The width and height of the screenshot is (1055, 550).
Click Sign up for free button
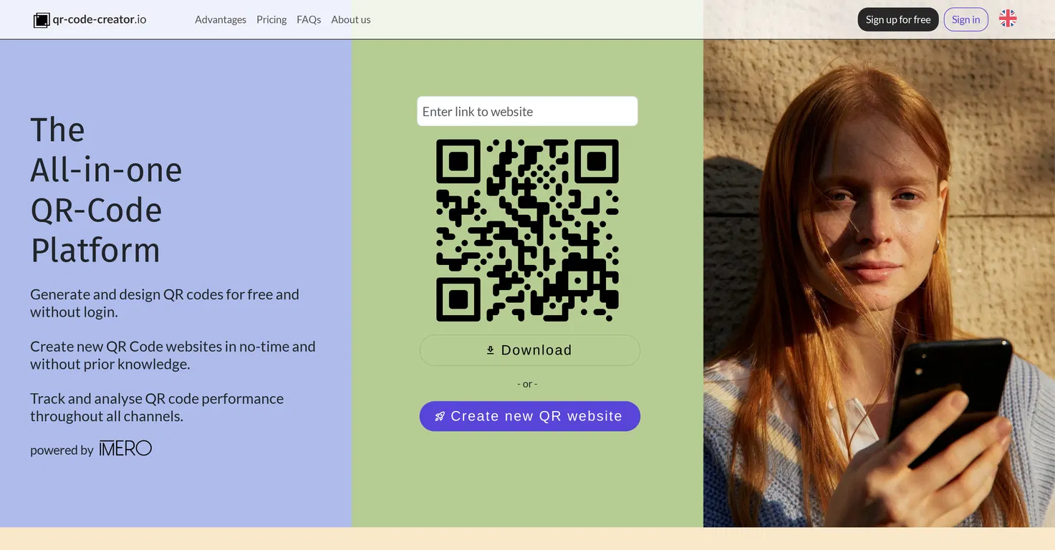tap(898, 19)
